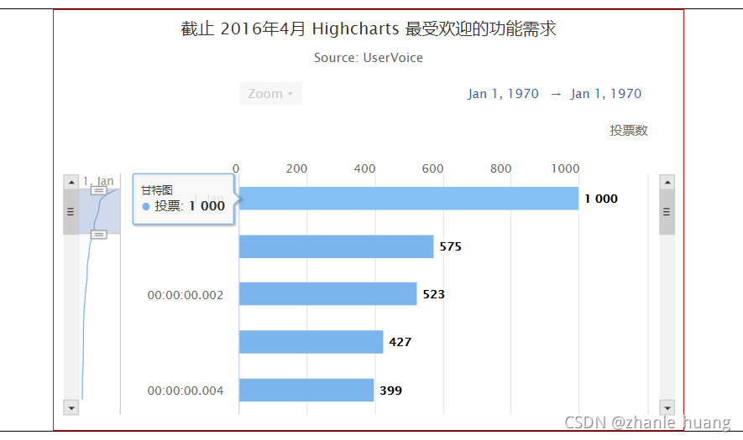The height and width of the screenshot is (440, 743).
Task: Click the Source: UserVoice subtitle
Action: pos(369,58)
